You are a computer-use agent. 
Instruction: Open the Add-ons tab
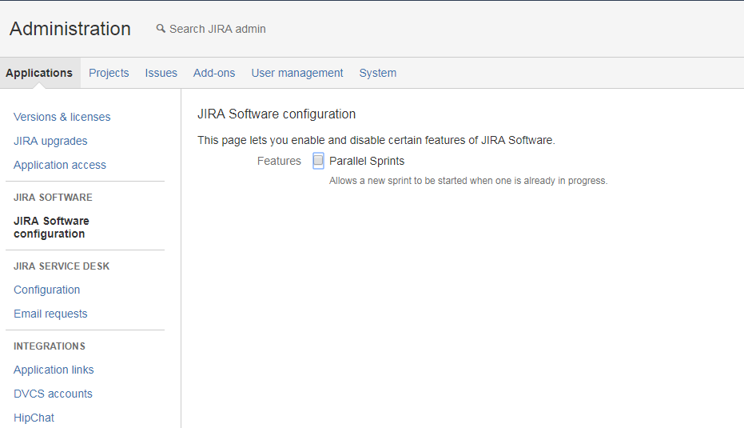coord(214,73)
